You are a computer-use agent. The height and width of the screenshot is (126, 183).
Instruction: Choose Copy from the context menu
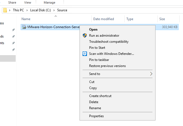coord(118,88)
